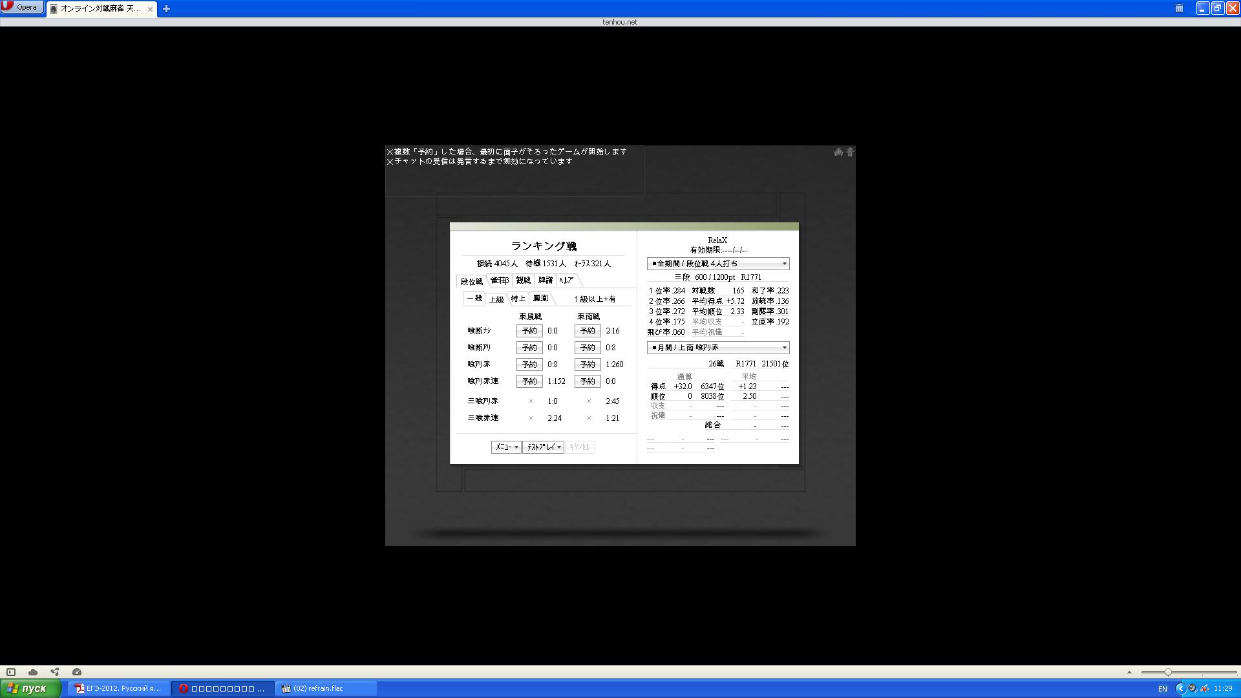Click the 平均順位 2.33 stat
Viewport: 1241px width, 698px height.
pos(718,312)
